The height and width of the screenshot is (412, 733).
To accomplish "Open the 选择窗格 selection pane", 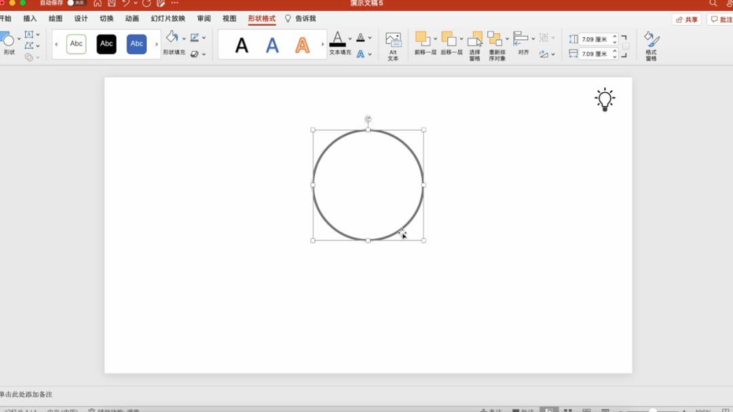I will coord(475,45).
